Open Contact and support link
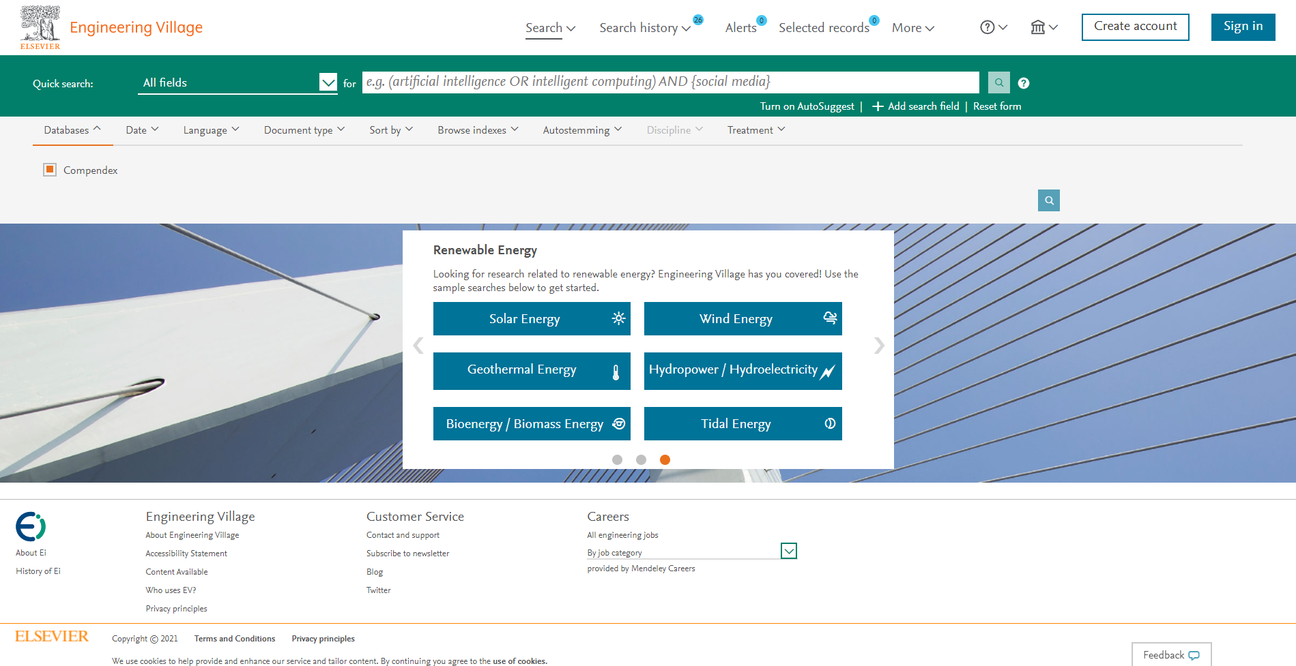Image resolution: width=1296 pixels, height=666 pixels. click(403, 535)
